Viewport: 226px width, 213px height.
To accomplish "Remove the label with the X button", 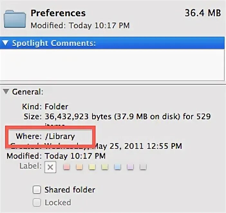I will 50,167.
